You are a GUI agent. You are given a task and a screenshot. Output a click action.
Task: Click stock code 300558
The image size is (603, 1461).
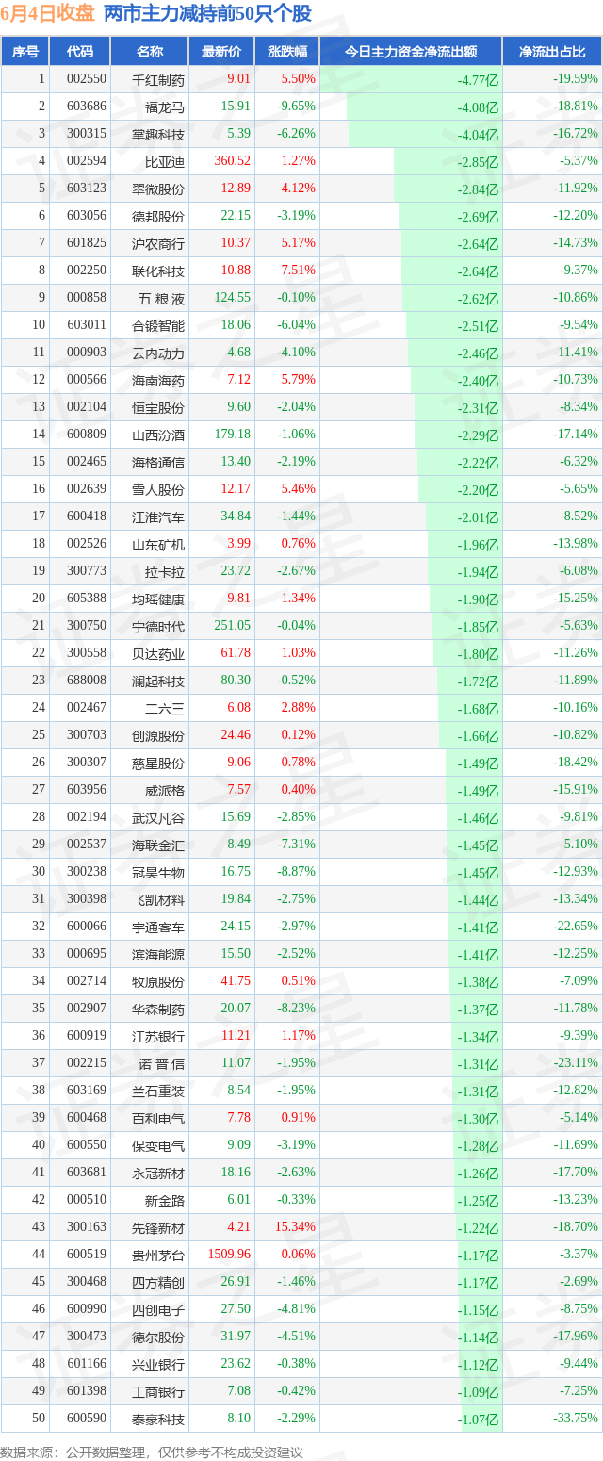(x=87, y=653)
